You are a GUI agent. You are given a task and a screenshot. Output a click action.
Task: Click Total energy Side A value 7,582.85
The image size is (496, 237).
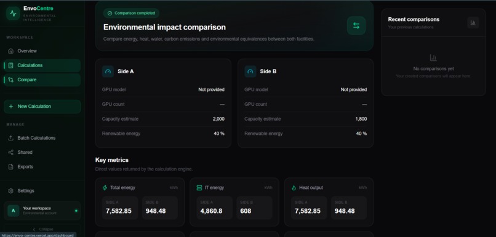click(118, 211)
